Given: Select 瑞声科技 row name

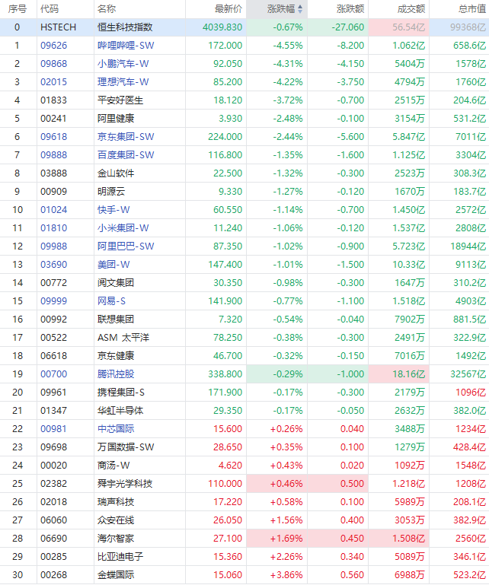Looking at the screenshot, I should [x=116, y=503].
